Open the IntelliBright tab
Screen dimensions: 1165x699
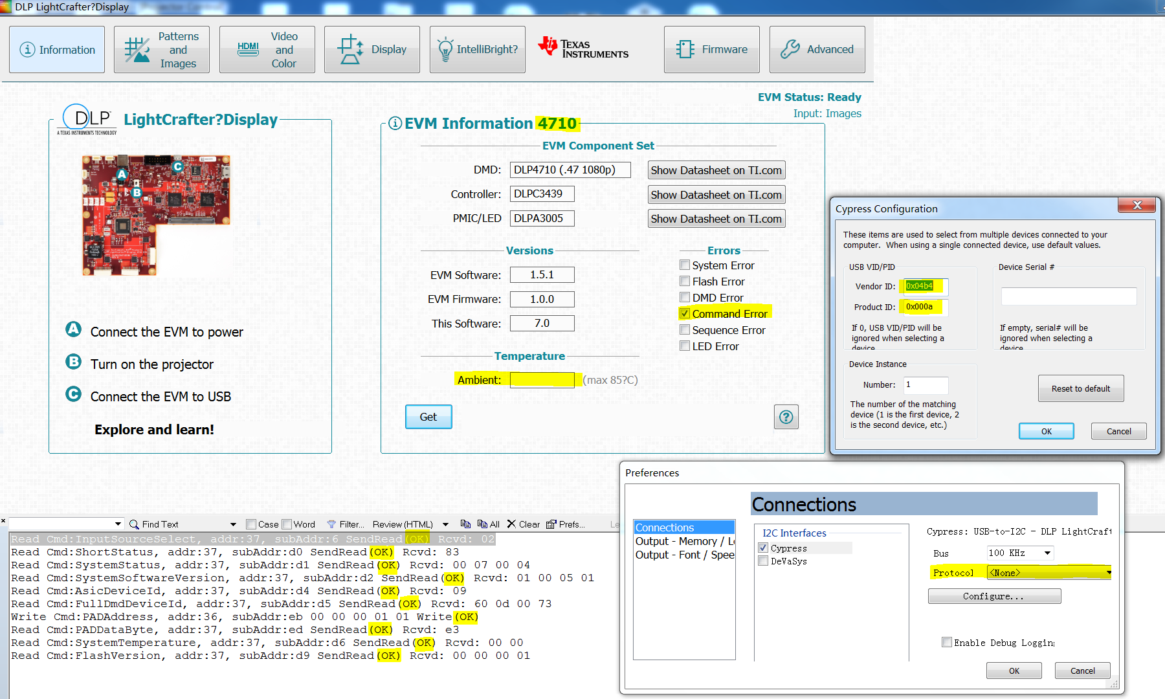(x=478, y=49)
